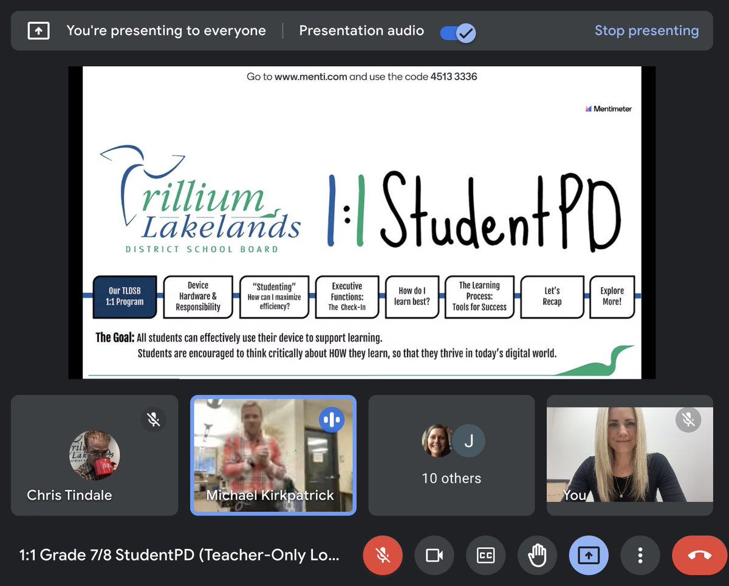729x586 pixels.
Task: Click the J avatar in the others tile
Action: [x=469, y=440]
